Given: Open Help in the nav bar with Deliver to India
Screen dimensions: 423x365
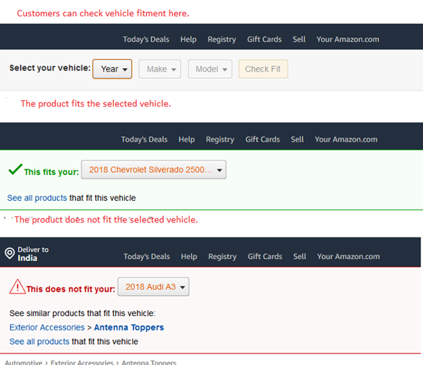Looking at the screenshot, I should coord(189,256).
